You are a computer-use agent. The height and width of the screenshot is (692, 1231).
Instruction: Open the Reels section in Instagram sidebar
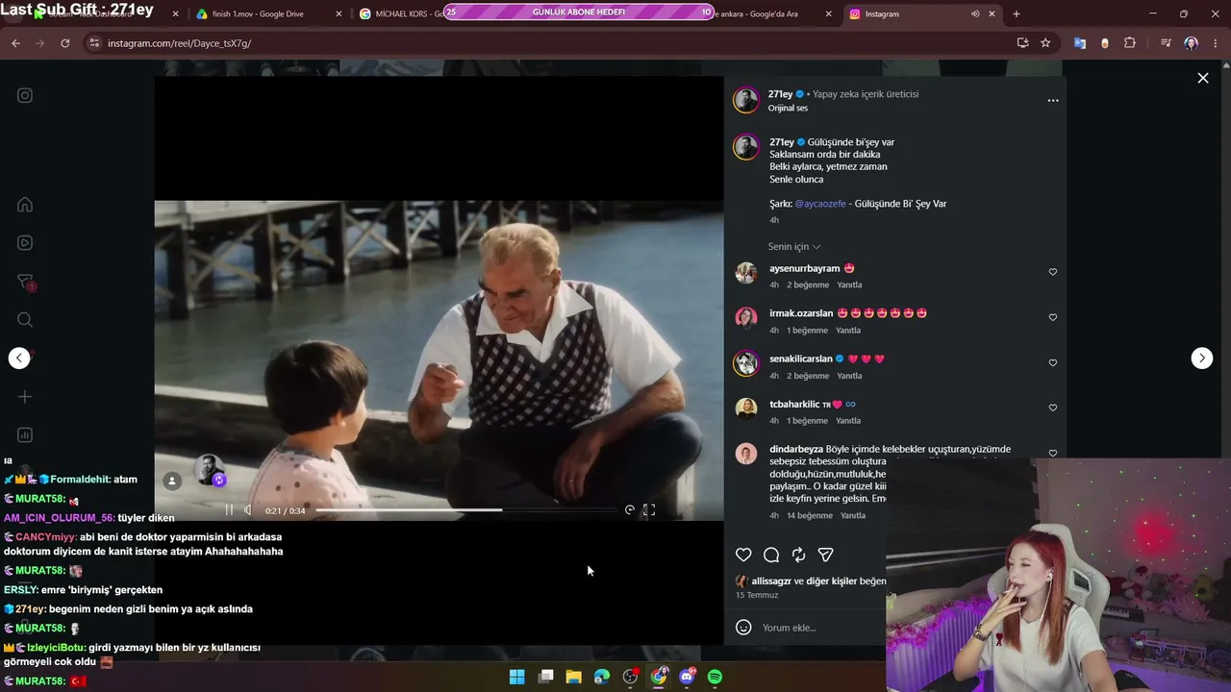click(25, 243)
